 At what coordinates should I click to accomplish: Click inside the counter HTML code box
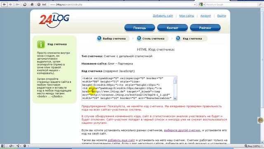(x=127, y=88)
